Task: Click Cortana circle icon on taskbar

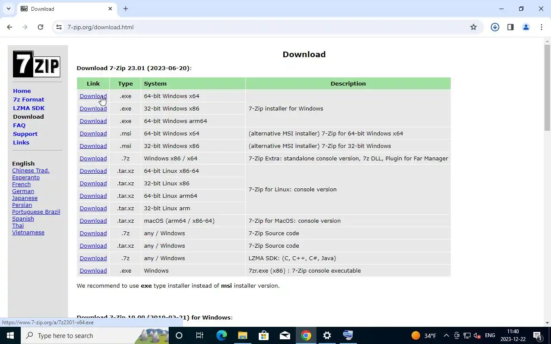Action: point(179,335)
